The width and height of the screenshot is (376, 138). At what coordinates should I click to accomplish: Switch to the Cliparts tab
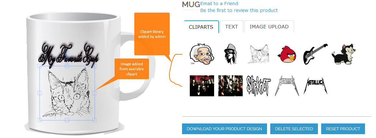coord(201,27)
